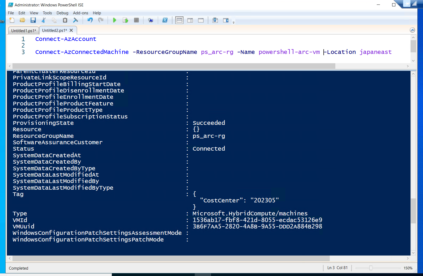Viewport: 423px width, 276px height.
Task: Show the Commands add-on pane
Action: (x=226, y=20)
